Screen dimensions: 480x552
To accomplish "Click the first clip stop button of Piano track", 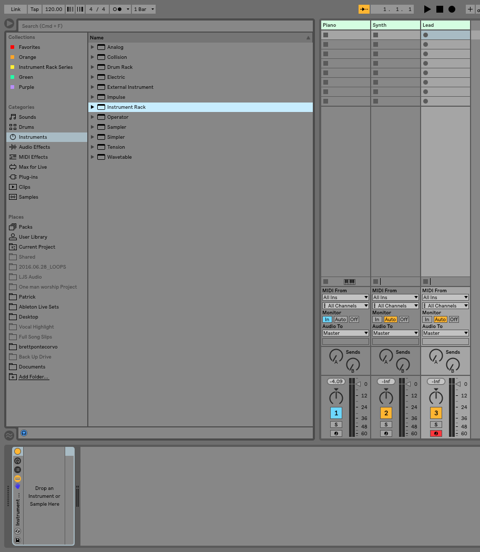I will pos(326,35).
